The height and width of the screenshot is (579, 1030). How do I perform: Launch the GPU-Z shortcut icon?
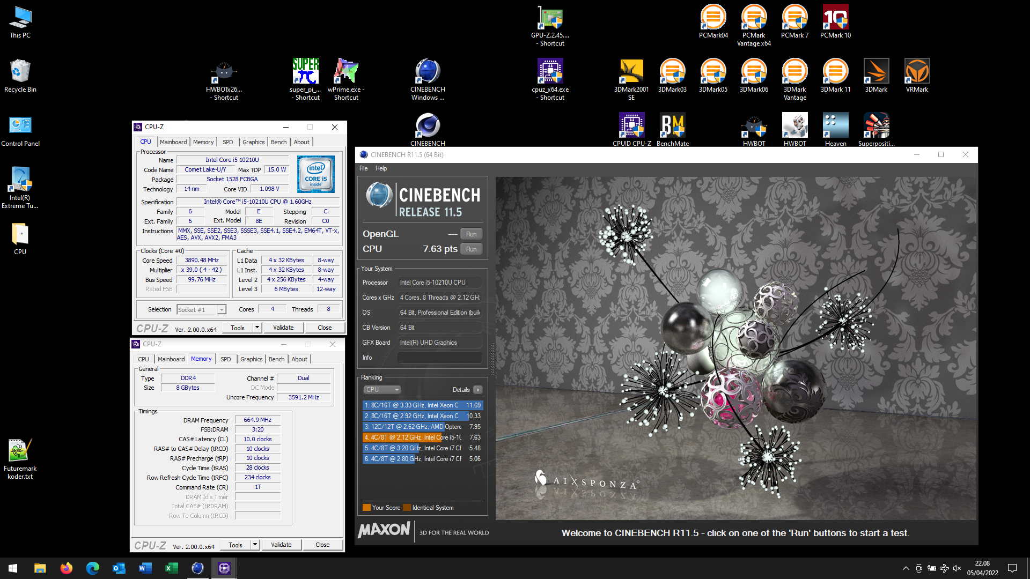[550, 26]
